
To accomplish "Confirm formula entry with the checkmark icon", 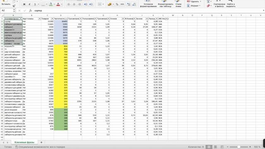I will point(25,10).
